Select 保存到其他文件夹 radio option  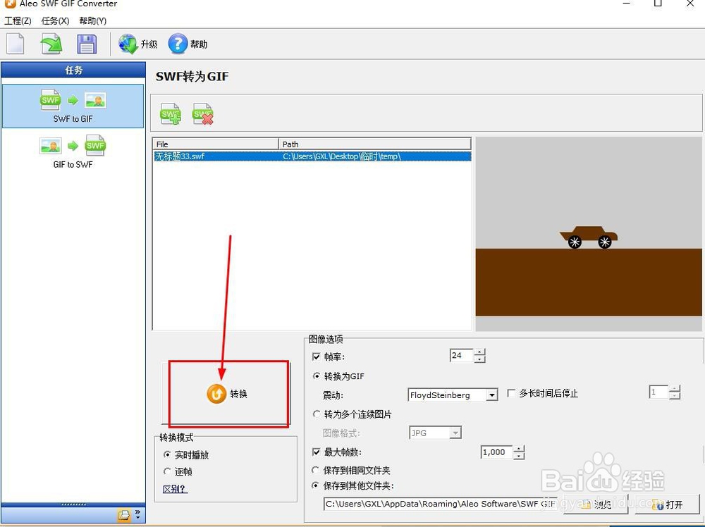(316, 485)
